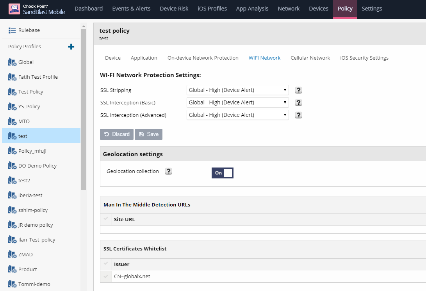Open SSL Interception (Advanced) dropdown
Image resolution: width=426 pixels, height=291 pixels.
(x=237, y=115)
